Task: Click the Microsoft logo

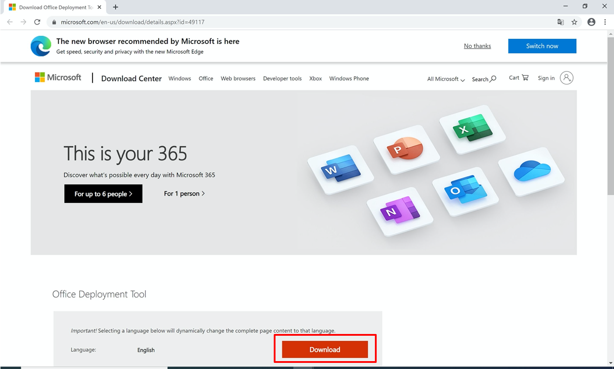Action: (x=58, y=77)
